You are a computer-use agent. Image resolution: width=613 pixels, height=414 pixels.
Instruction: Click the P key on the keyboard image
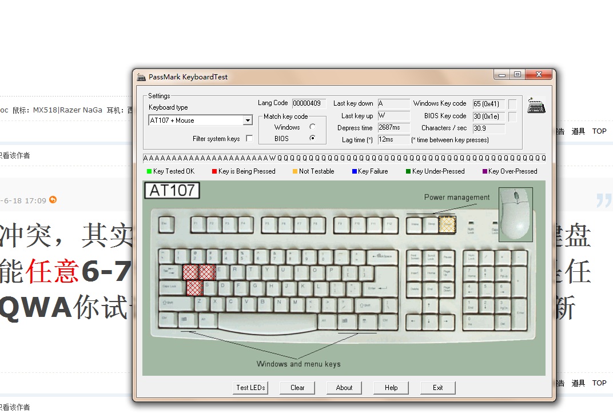[x=335, y=272]
